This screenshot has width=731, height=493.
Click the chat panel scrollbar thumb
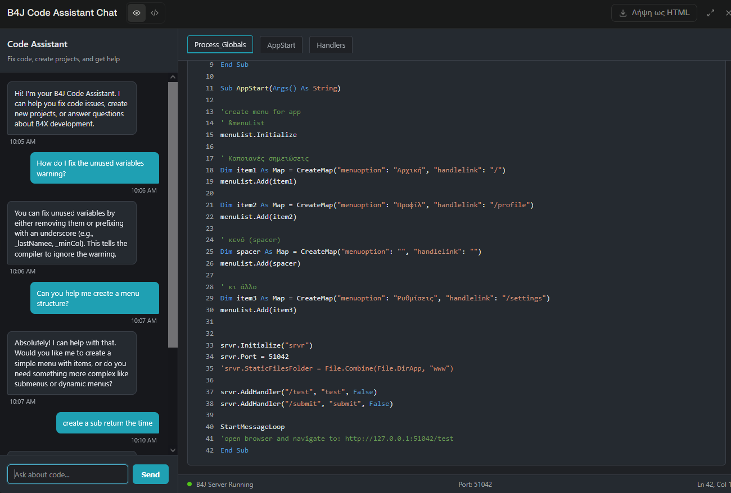click(x=173, y=215)
